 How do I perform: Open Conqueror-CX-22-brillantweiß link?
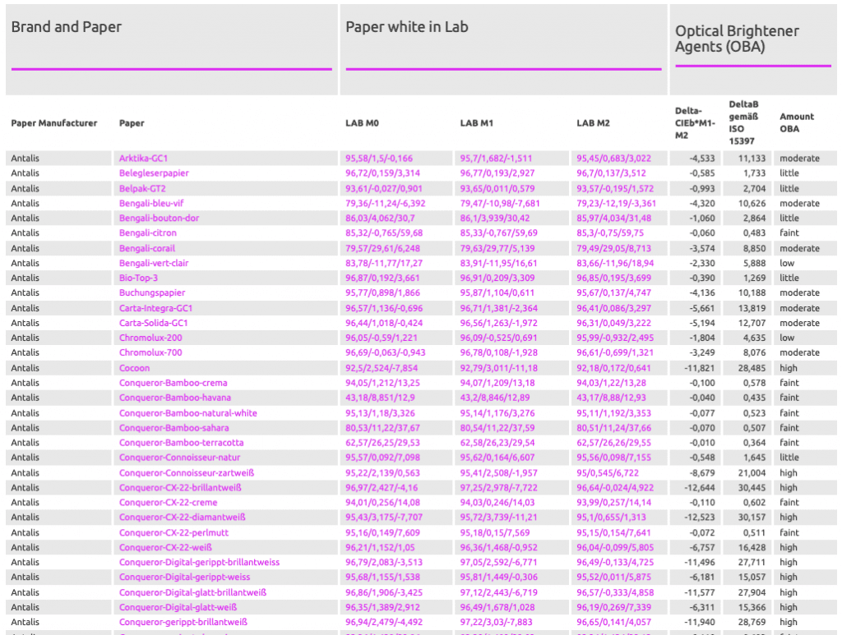[180, 487]
